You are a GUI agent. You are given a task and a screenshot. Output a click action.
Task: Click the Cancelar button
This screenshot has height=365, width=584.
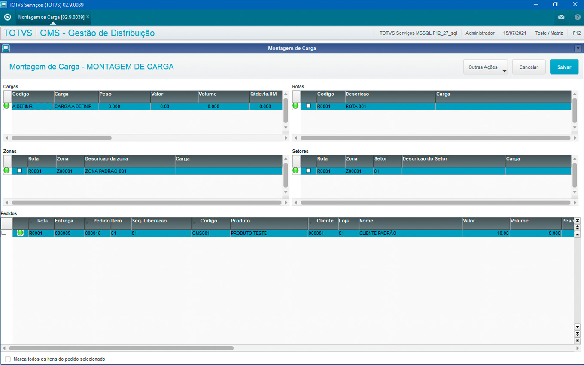529,67
